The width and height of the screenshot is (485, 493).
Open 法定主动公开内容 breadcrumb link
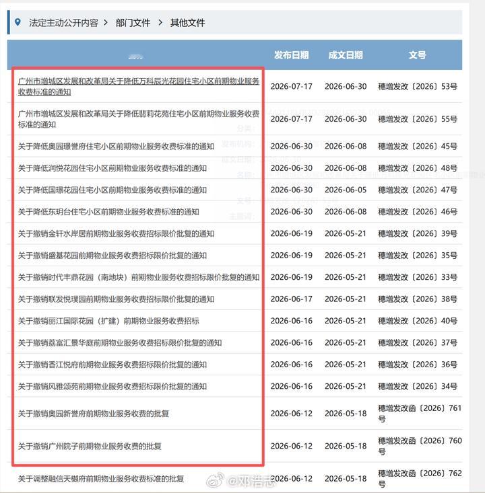[x=63, y=23]
